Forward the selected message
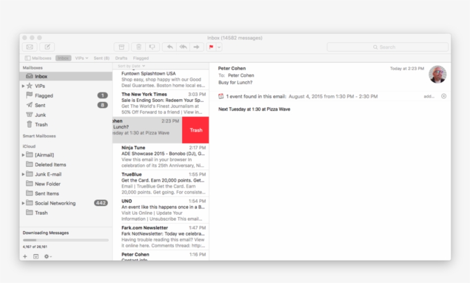470x283 pixels. point(197,47)
